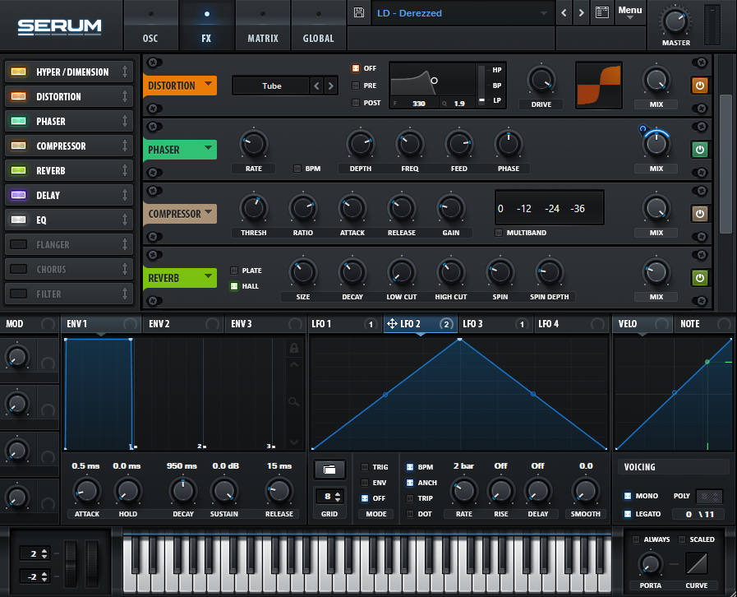Open the LD - Derezzed preset dropdown
This screenshot has width=737, height=597.
463,13
